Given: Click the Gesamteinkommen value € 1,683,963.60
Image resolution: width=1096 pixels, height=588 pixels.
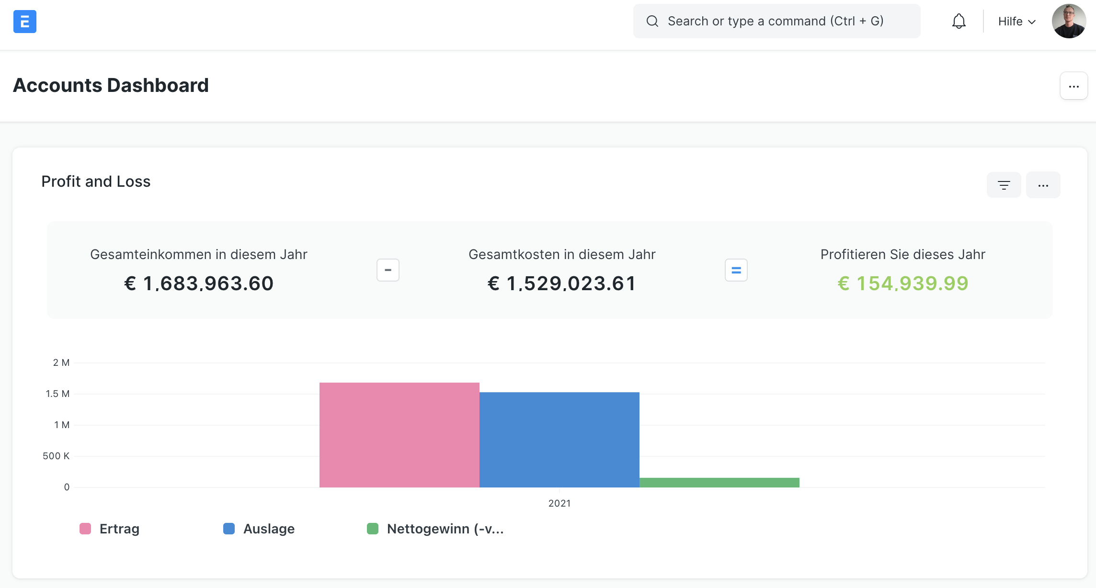Looking at the screenshot, I should pyautogui.click(x=199, y=283).
